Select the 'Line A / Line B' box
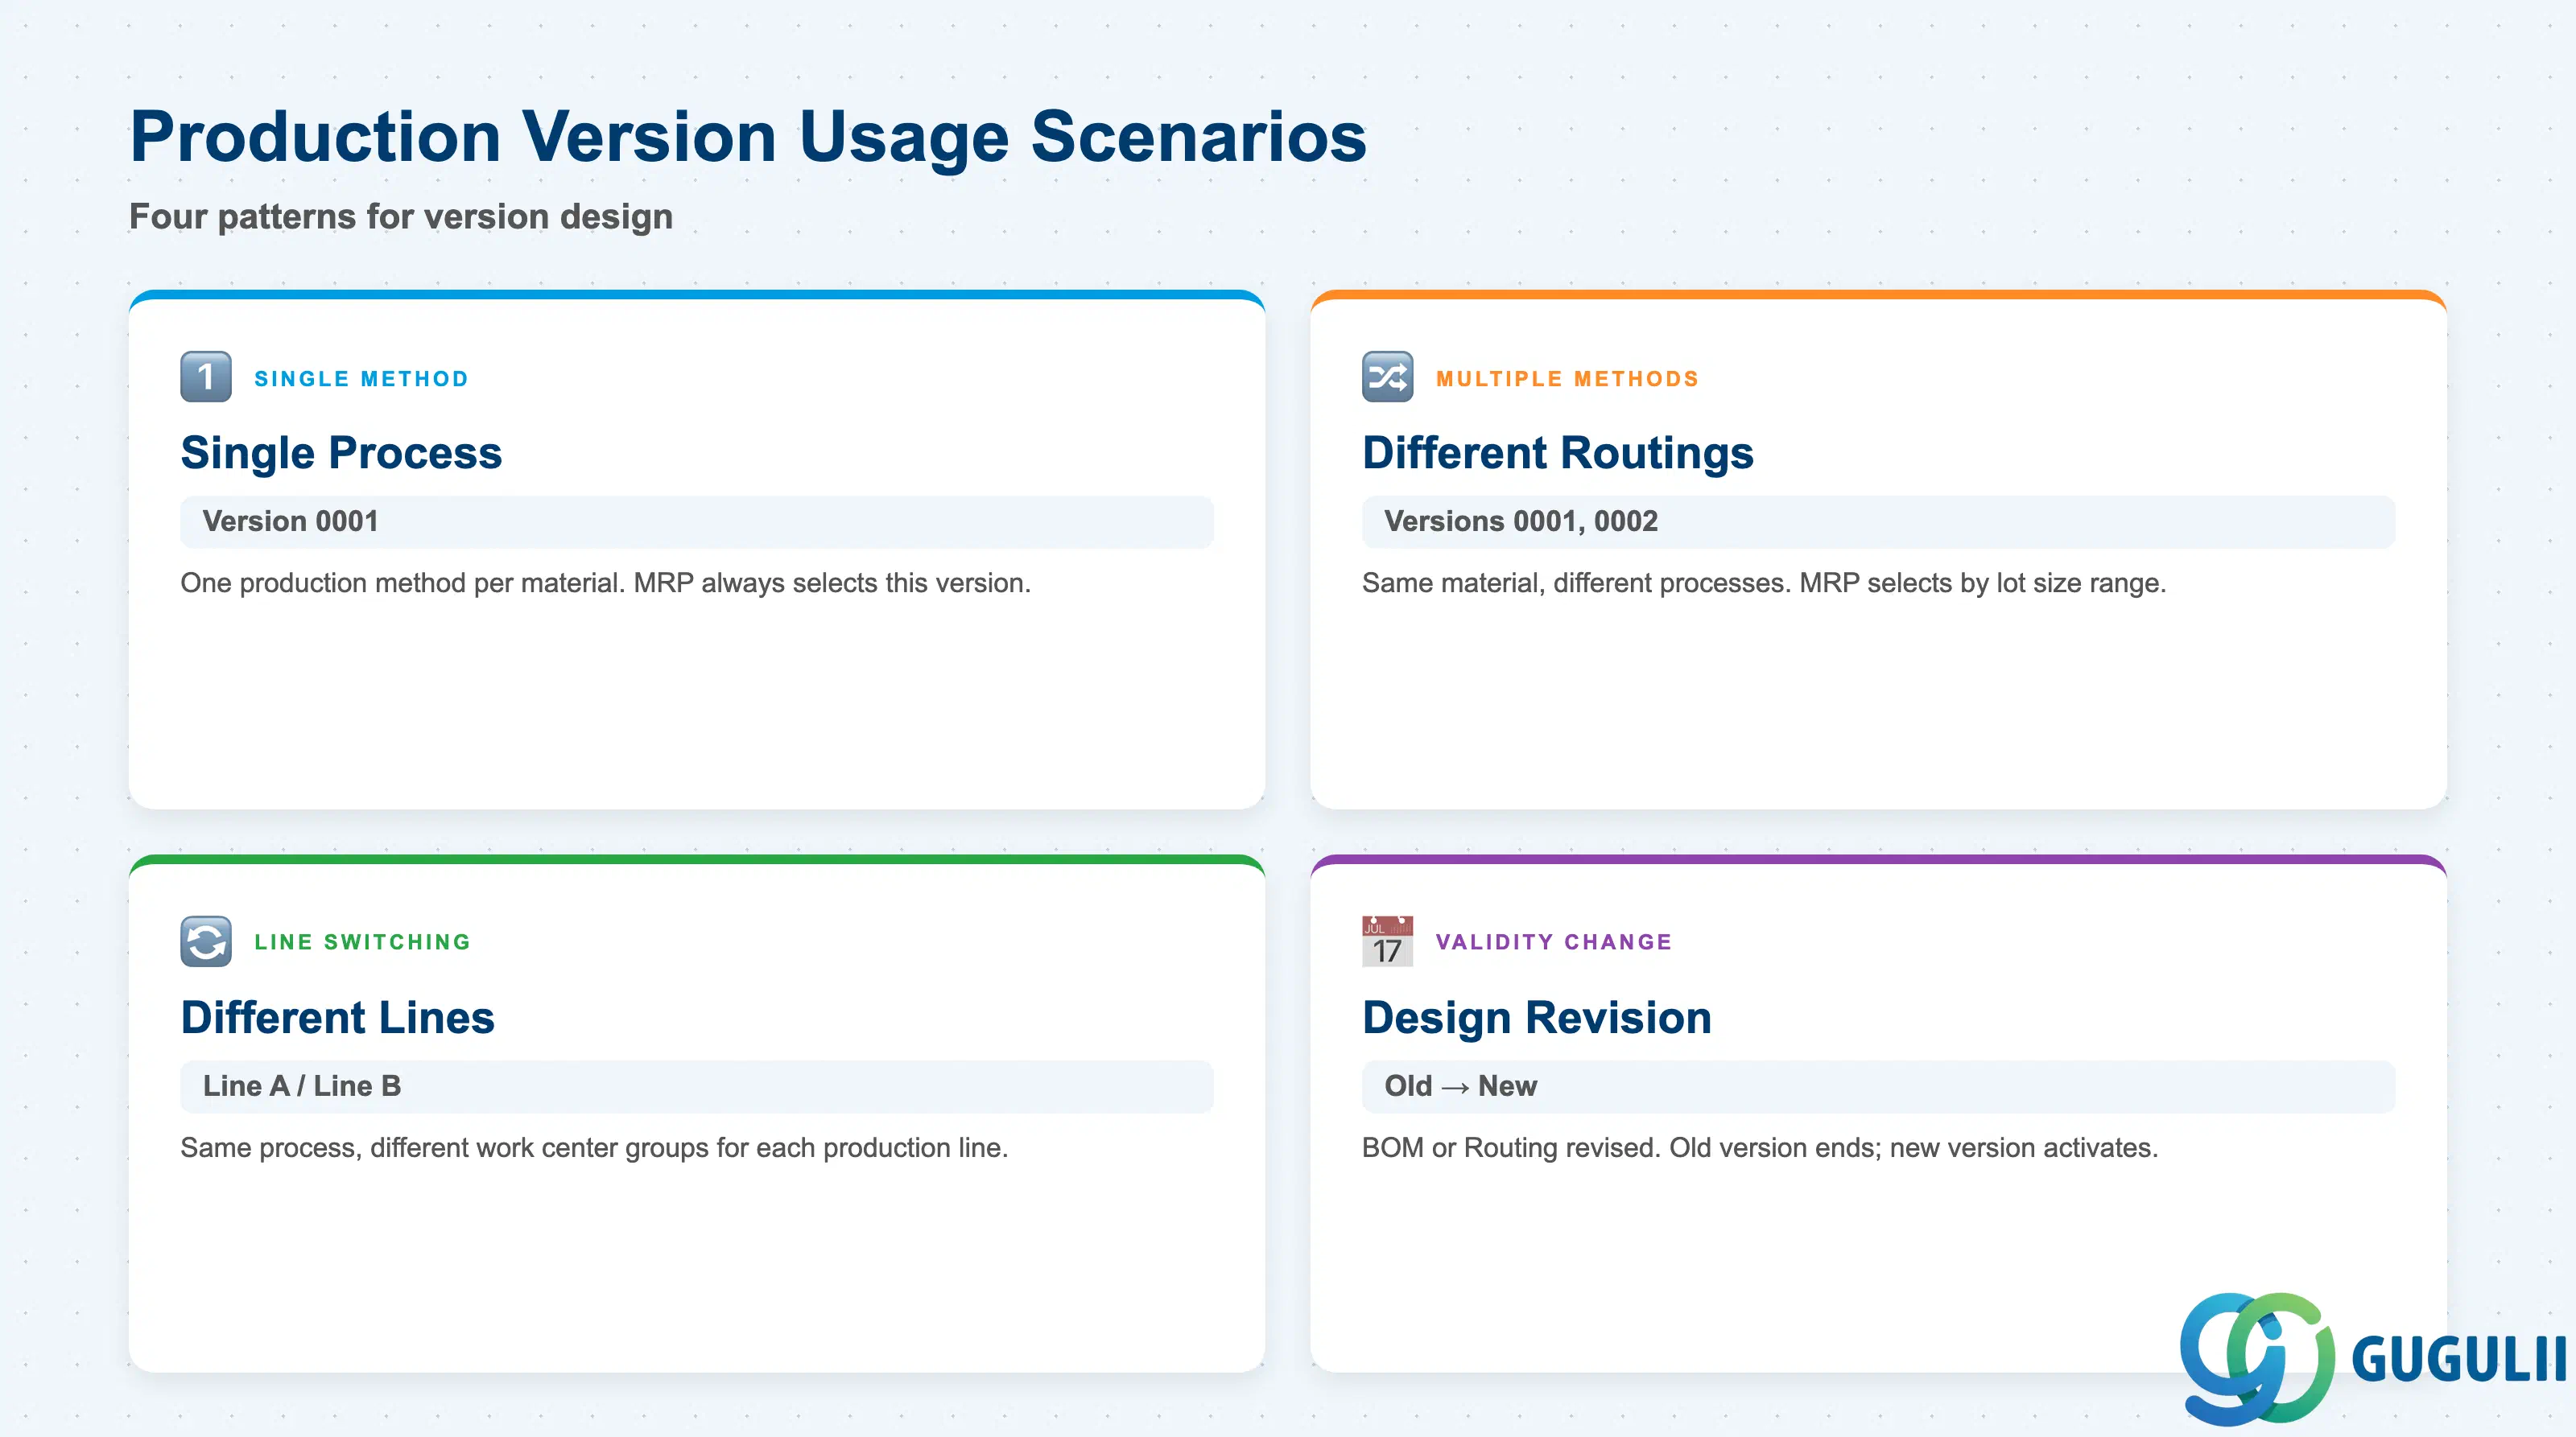 point(697,1086)
